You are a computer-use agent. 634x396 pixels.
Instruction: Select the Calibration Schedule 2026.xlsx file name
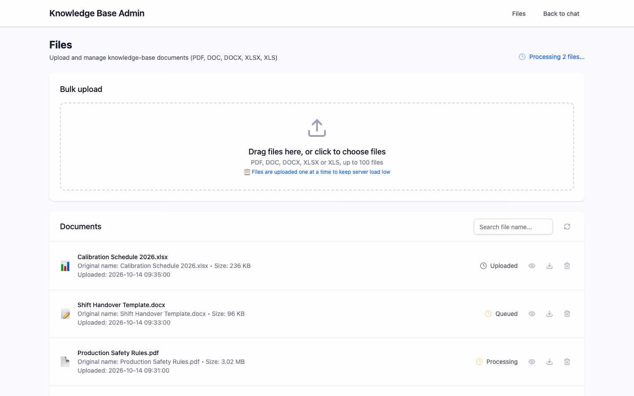[x=122, y=257]
